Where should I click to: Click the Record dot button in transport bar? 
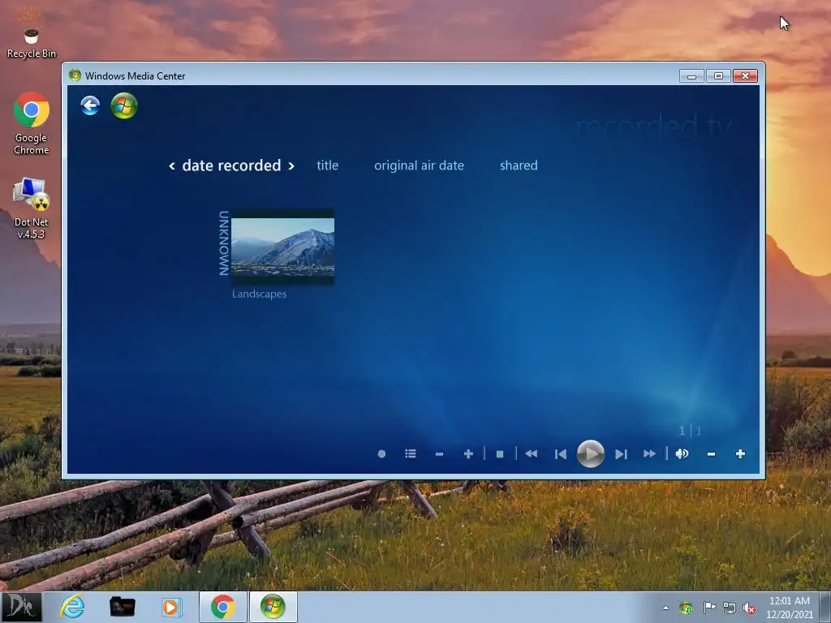[381, 454]
